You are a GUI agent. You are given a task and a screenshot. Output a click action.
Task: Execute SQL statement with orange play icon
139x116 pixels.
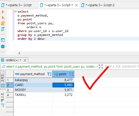point(3,12)
